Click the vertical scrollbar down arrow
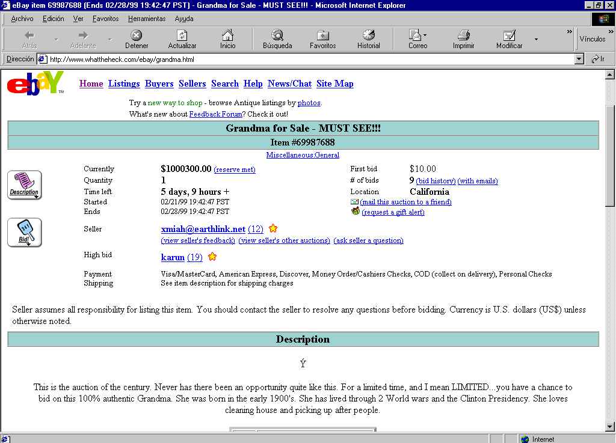The image size is (616, 443). pyautogui.click(x=610, y=426)
